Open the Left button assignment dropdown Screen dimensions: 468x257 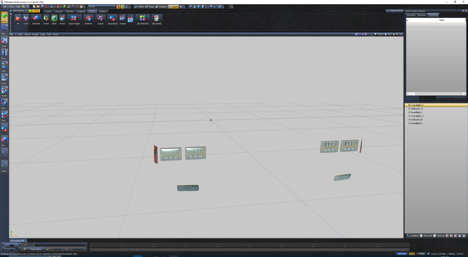click(20, 11)
